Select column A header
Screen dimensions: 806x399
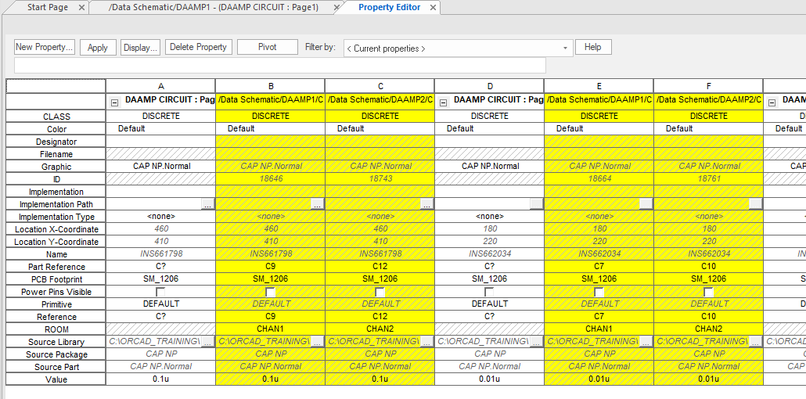pos(160,86)
